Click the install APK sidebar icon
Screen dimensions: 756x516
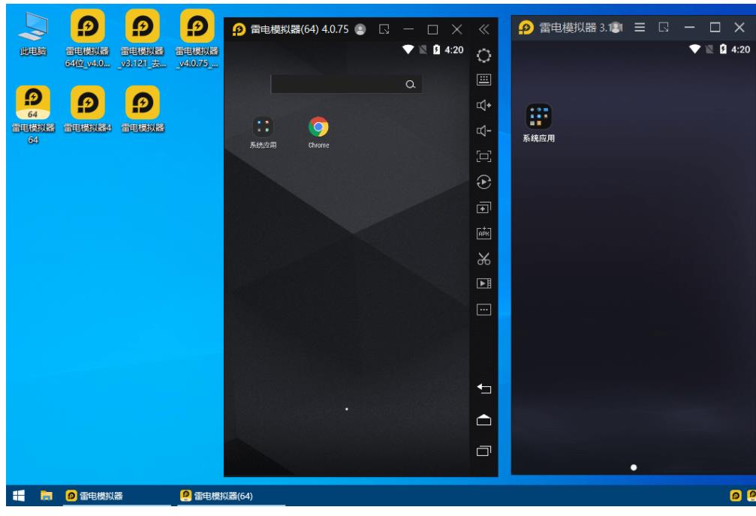click(x=483, y=233)
